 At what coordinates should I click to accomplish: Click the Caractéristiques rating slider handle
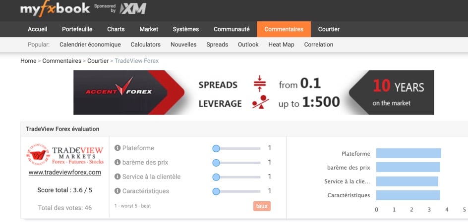click(x=216, y=191)
